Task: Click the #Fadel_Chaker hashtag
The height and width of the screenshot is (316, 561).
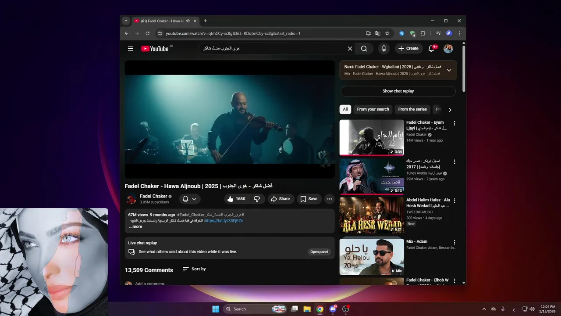Action: click(191, 215)
